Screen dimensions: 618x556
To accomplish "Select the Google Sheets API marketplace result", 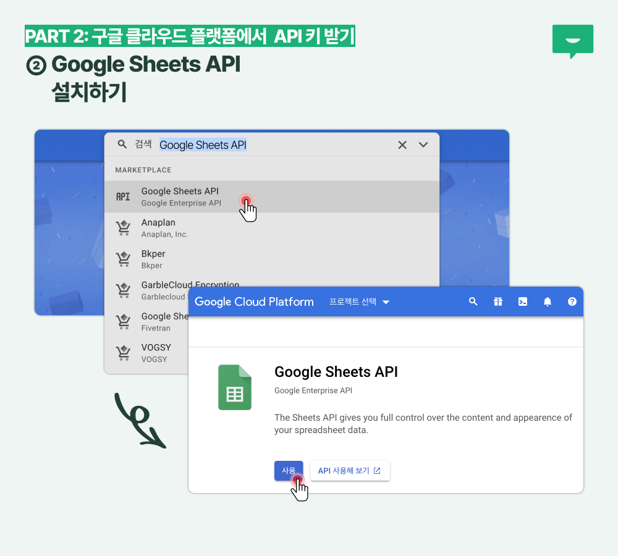I will pos(271,196).
